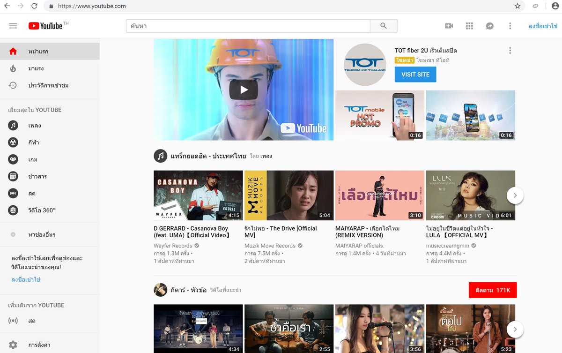Open the hamburger guide menu
This screenshot has width=562, height=353.
(13, 26)
